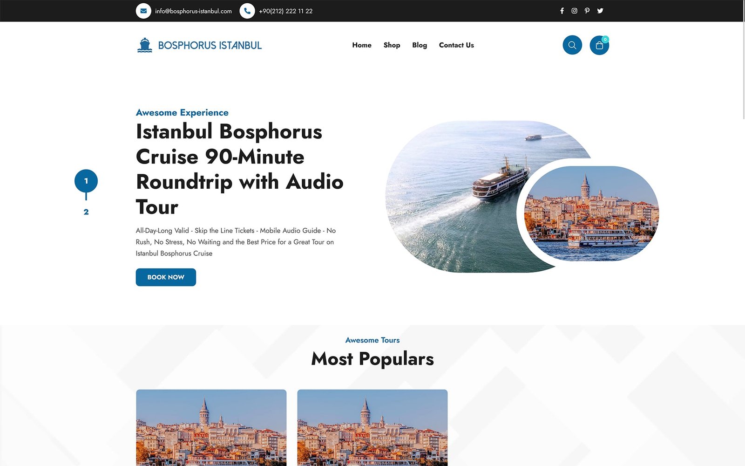Click the "All-Day-Long Valid" description paragraph
The height and width of the screenshot is (466, 745).
(236, 242)
